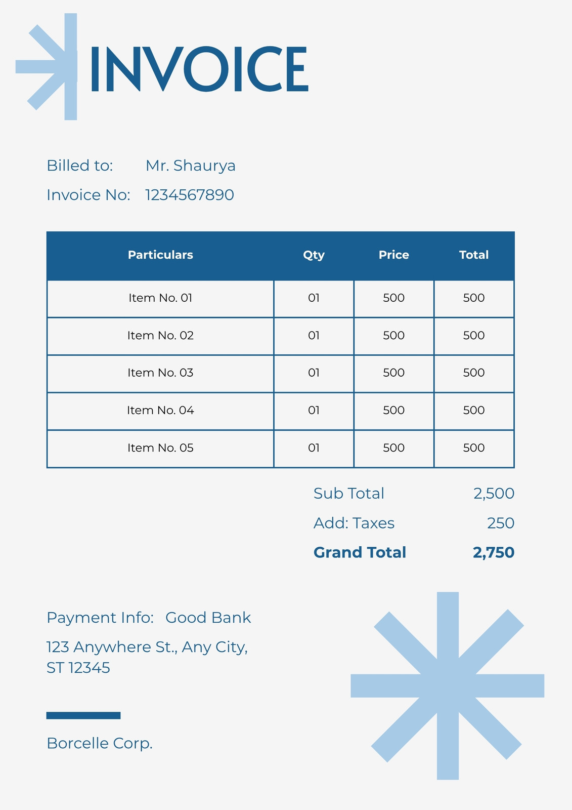Click the quantity cell for Item No. 02
This screenshot has width=572, height=810.
pyautogui.click(x=314, y=336)
